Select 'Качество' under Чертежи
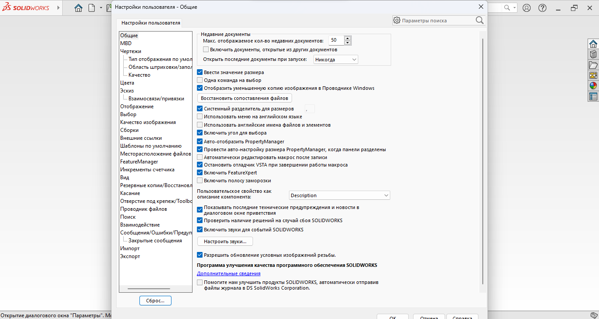The image size is (599, 319). [139, 75]
